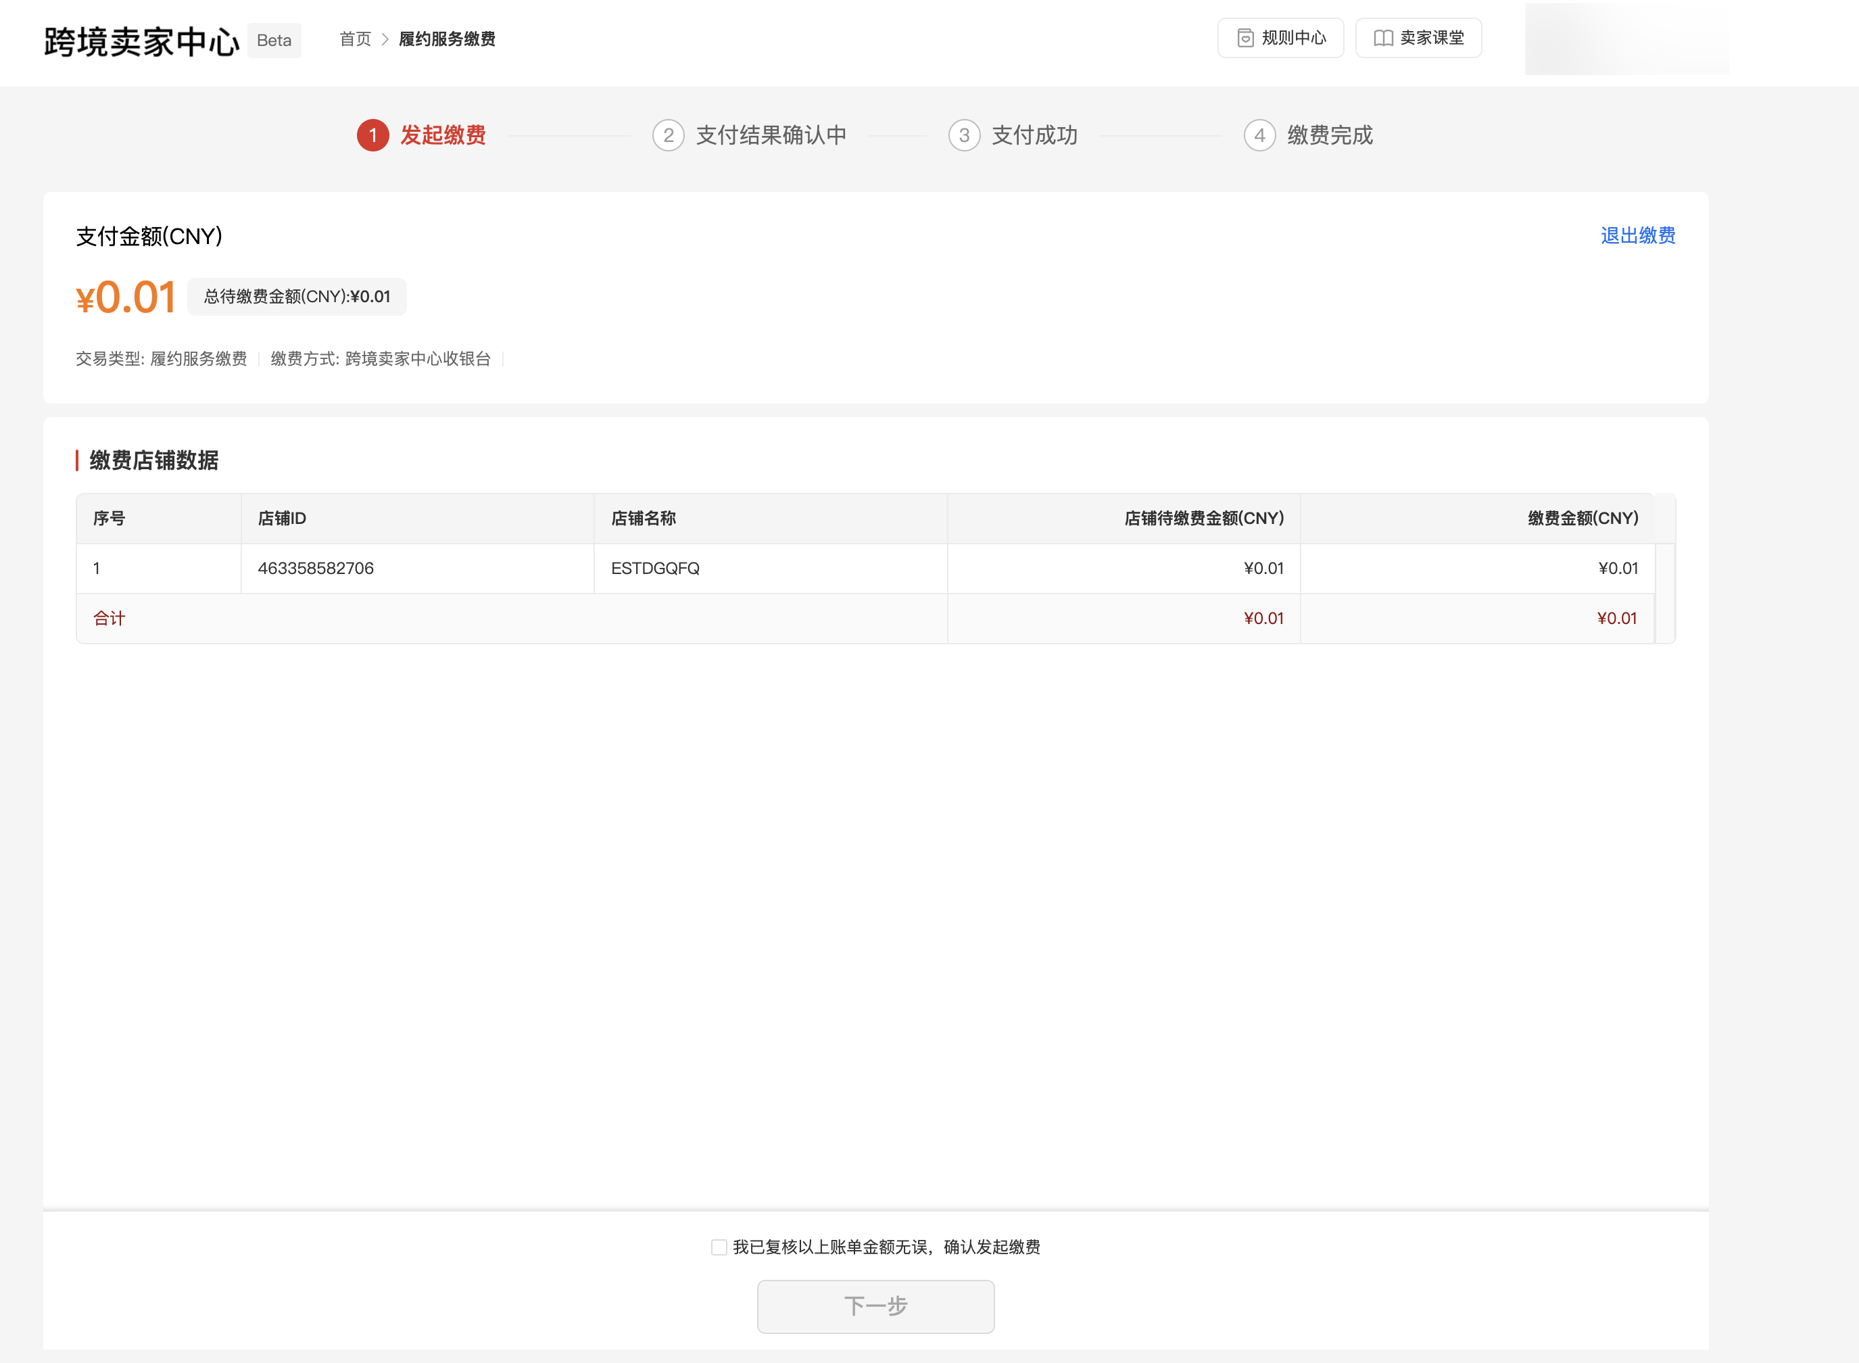This screenshot has width=1859, height=1363.
Task: Check the 我已复核以上账单金额无误 checkbox
Action: (x=719, y=1247)
